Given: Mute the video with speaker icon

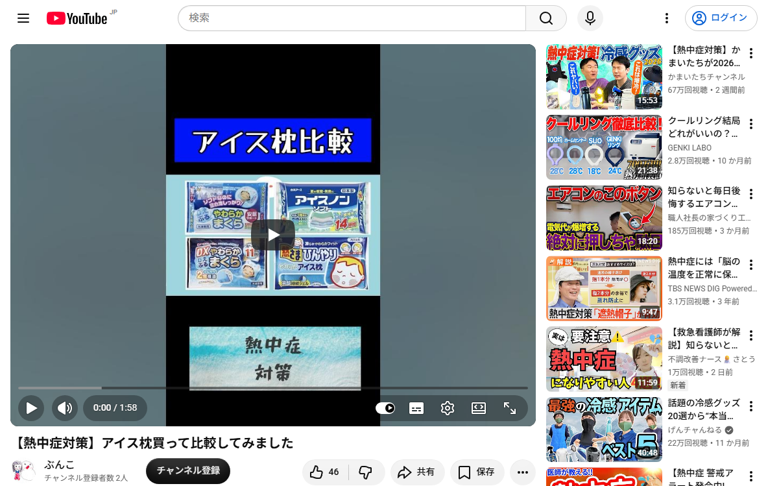Looking at the screenshot, I should click(65, 408).
